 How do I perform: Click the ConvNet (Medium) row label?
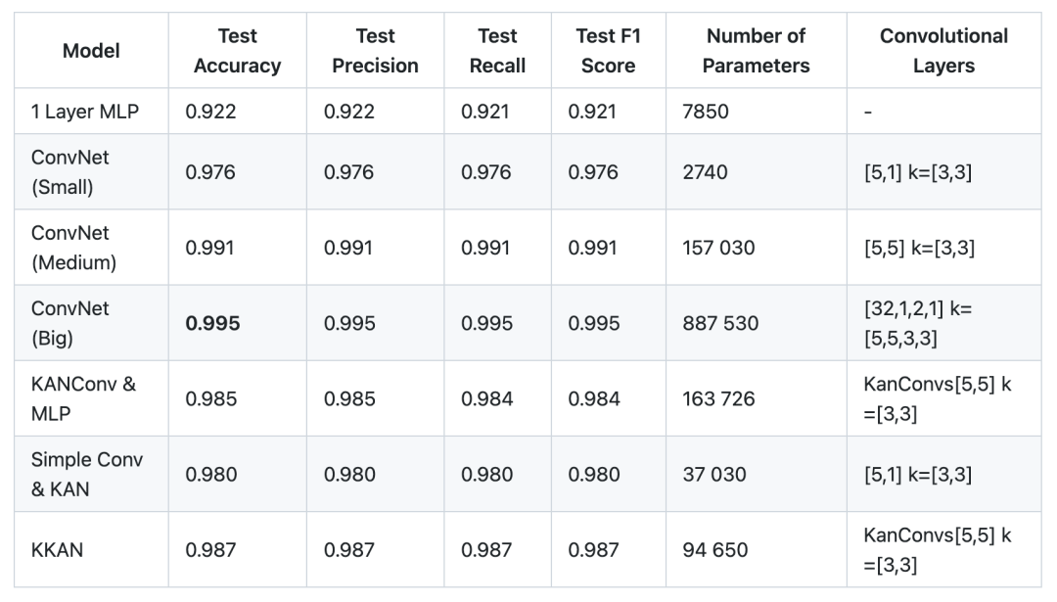[74, 248]
